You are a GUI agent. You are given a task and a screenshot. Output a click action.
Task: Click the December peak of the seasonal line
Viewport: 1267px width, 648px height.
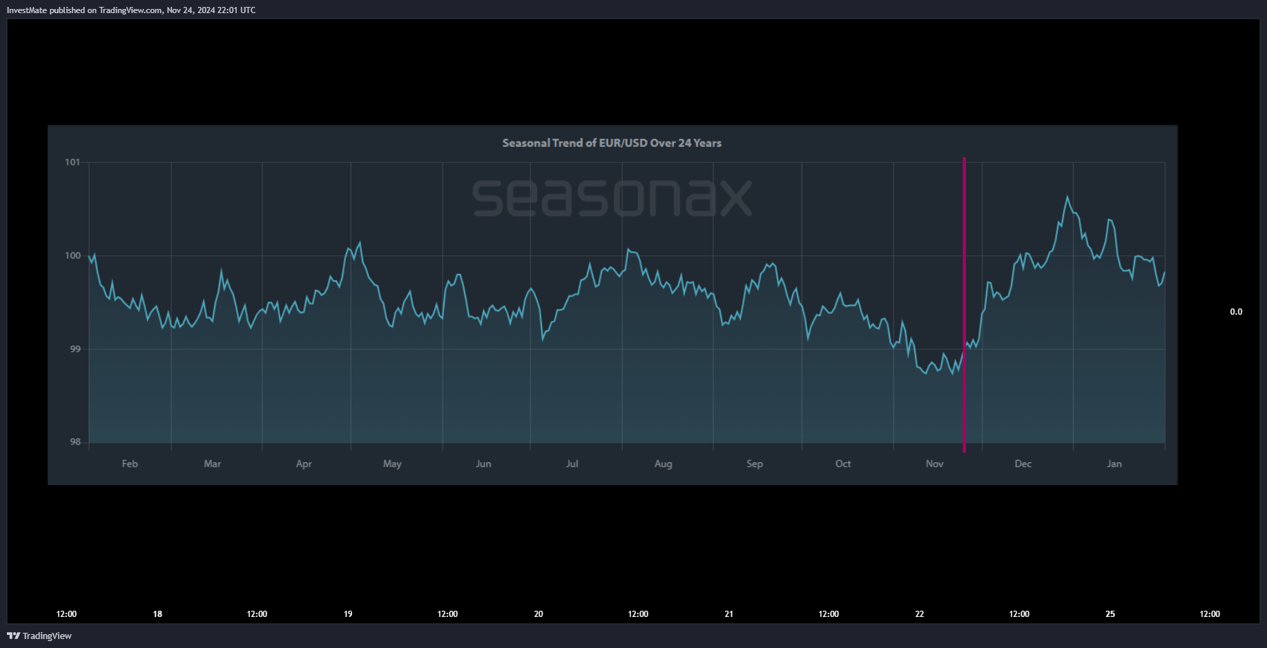tap(1067, 197)
